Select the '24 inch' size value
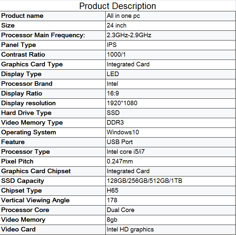The image size is (236, 235). [x=116, y=26]
